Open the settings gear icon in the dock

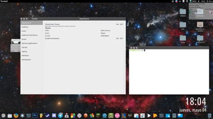[x=22, y=116]
